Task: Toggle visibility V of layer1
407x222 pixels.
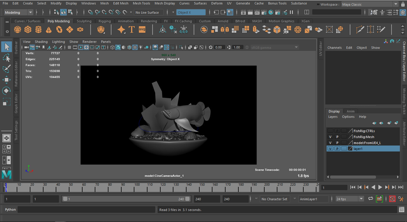Action: click(x=330, y=148)
